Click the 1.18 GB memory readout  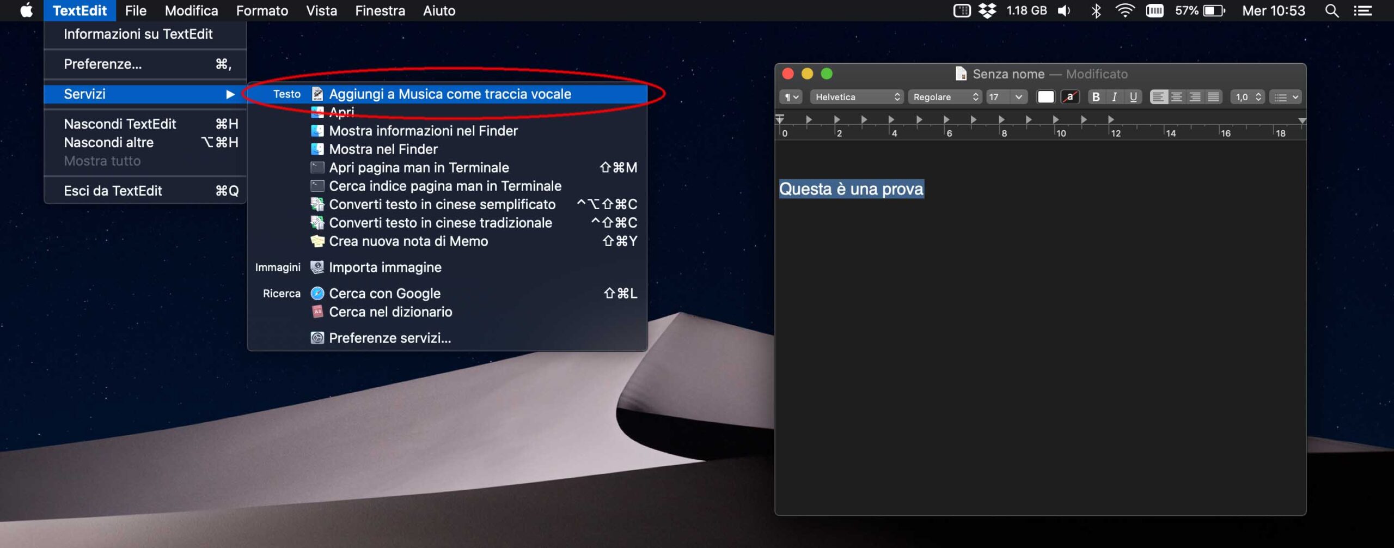point(1026,10)
